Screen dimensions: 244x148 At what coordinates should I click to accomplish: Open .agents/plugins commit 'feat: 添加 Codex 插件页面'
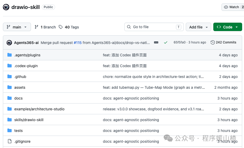[x=125, y=55]
